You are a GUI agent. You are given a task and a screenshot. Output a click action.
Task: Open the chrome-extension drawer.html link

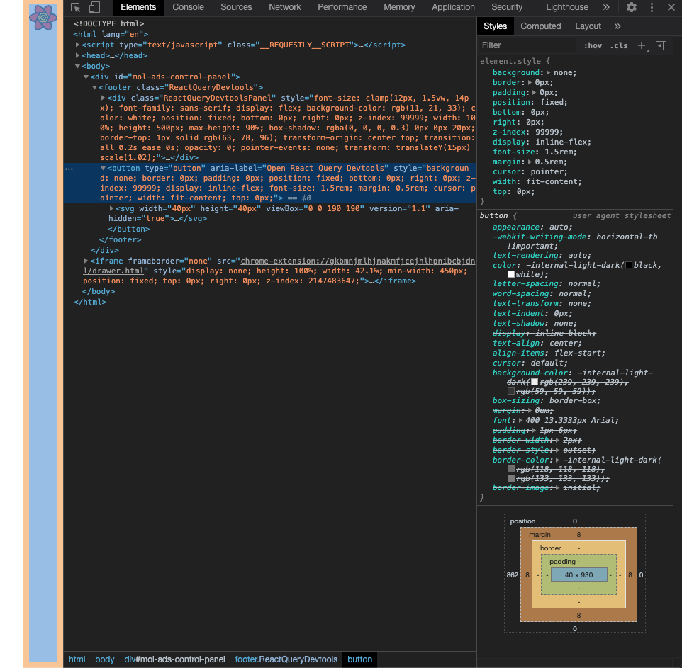(x=279, y=266)
